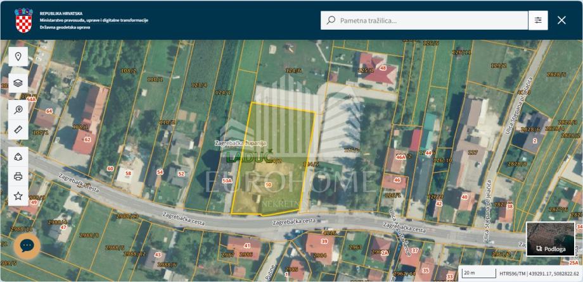Click the Ministarstvo pravosuda header link
Screen dimensions: 583x282
coord(94,20)
